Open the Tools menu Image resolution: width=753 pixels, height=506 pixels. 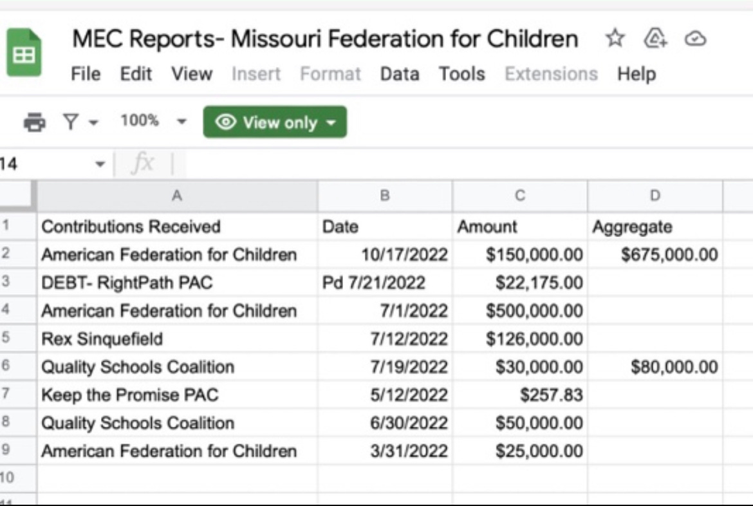pyautogui.click(x=462, y=74)
